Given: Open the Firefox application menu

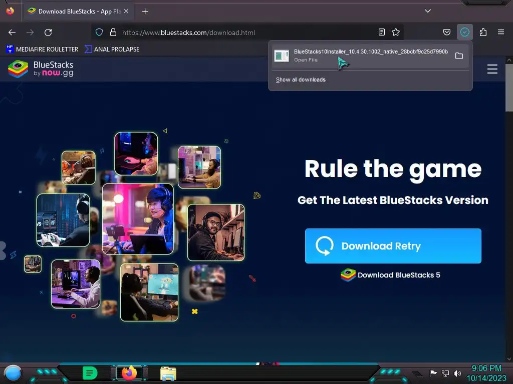Looking at the screenshot, I should click(x=500, y=32).
